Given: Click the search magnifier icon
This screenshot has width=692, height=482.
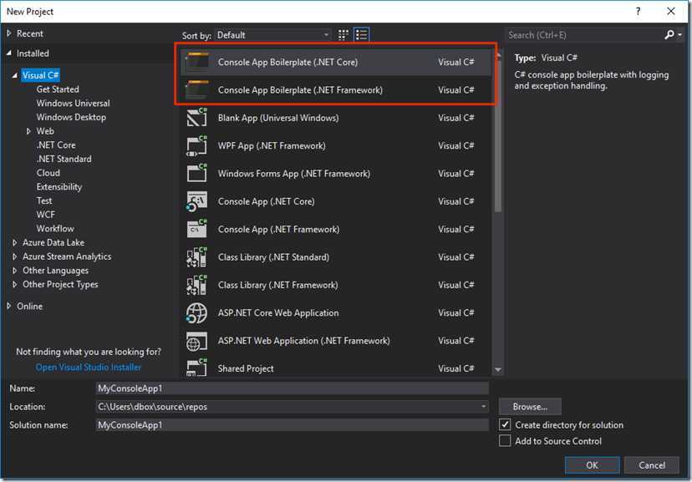Looking at the screenshot, I should 669,35.
